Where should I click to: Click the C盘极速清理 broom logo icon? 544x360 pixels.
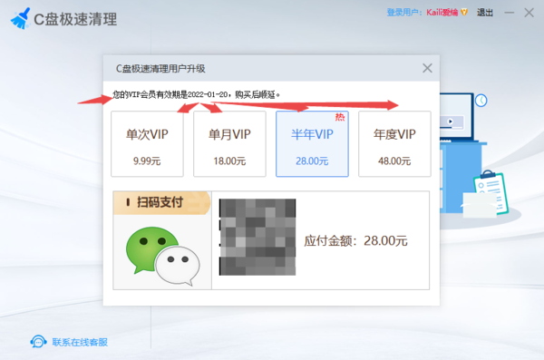click(x=21, y=18)
